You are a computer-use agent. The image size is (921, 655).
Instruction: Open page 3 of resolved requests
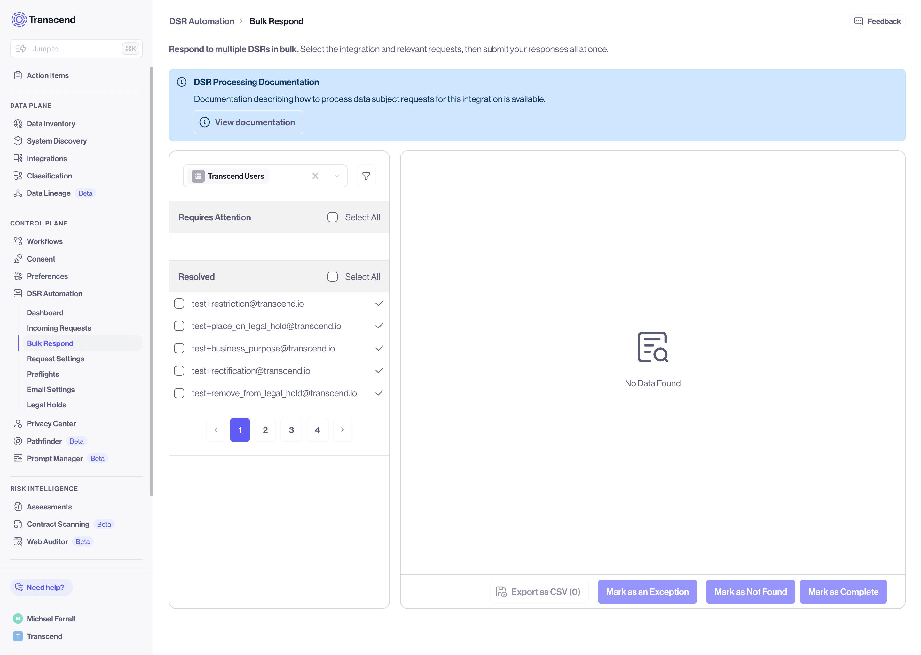(291, 430)
